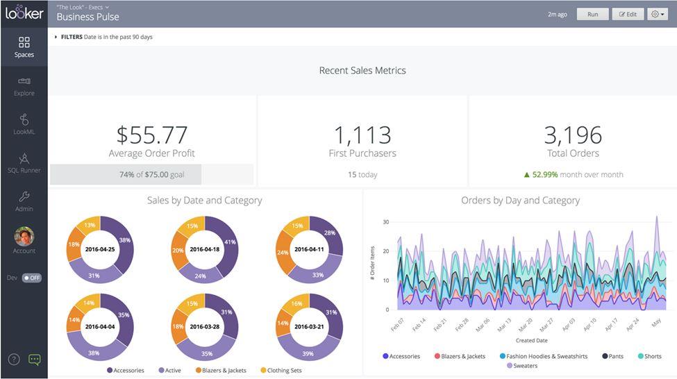Open Admin wrench icon
The width and height of the screenshot is (677, 379).
point(24,197)
